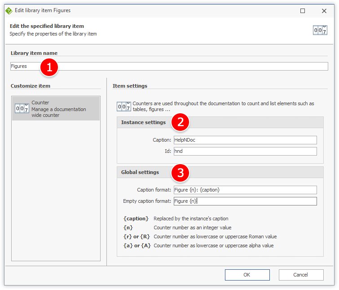
Task: Click the red number 2 badge
Action: pyautogui.click(x=181, y=123)
